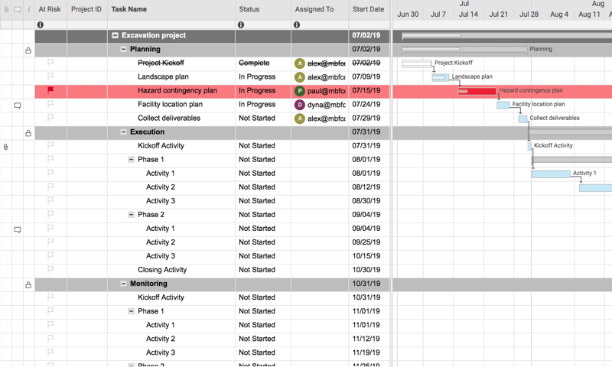The height and width of the screenshot is (367, 612).
Task: Click the Assigned To column header
Action: pyautogui.click(x=320, y=9)
